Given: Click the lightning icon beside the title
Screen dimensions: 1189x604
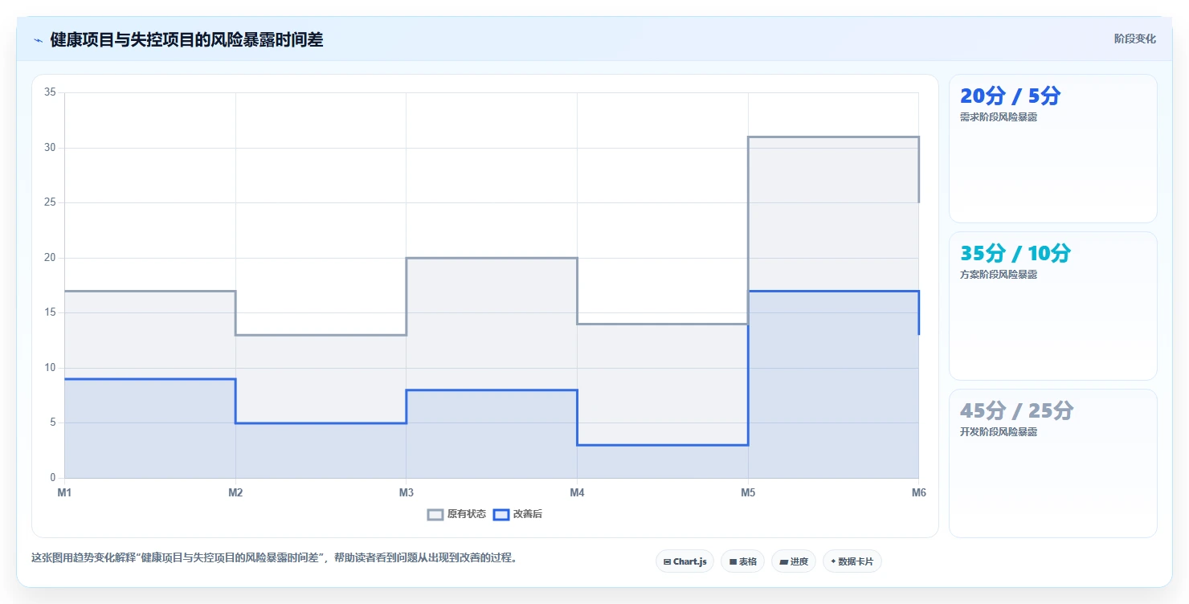Looking at the screenshot, I should (38, 40).
